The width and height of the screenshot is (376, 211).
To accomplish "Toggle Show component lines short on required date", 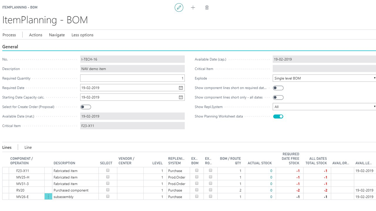I will tap(278, 88).
